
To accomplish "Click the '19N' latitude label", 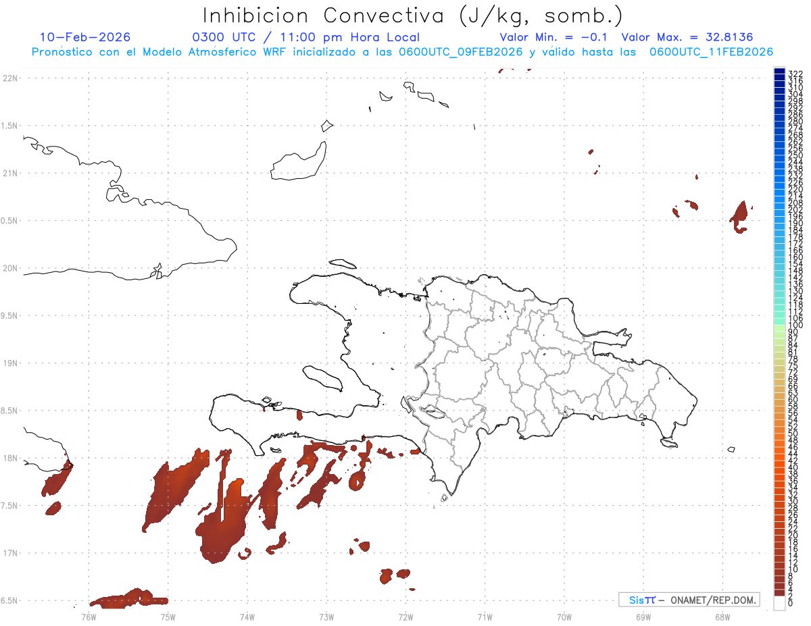I will coord(10,363).
